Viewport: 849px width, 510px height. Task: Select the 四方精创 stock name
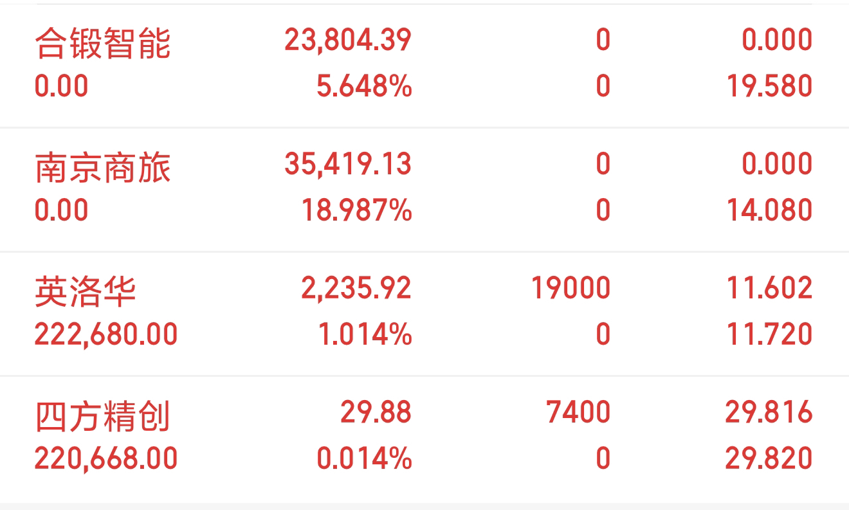tap(102, 415)
